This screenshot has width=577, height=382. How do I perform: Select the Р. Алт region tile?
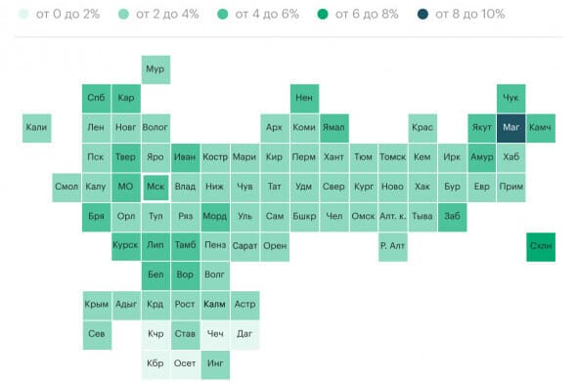pos(392,247)
